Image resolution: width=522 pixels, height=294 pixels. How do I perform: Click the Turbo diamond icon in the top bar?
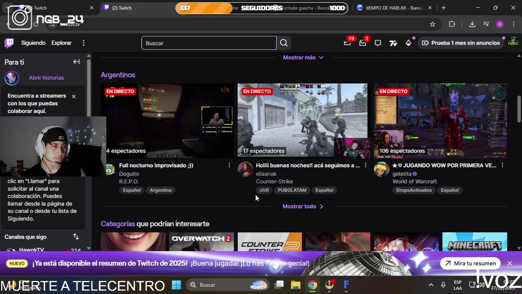408,43
